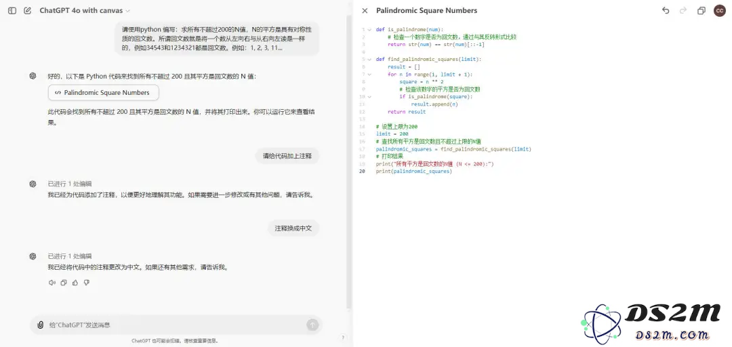Open the help question mark button

343,338
